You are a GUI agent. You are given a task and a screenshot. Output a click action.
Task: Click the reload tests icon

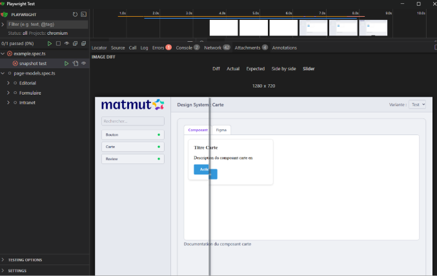click(75, 14)
